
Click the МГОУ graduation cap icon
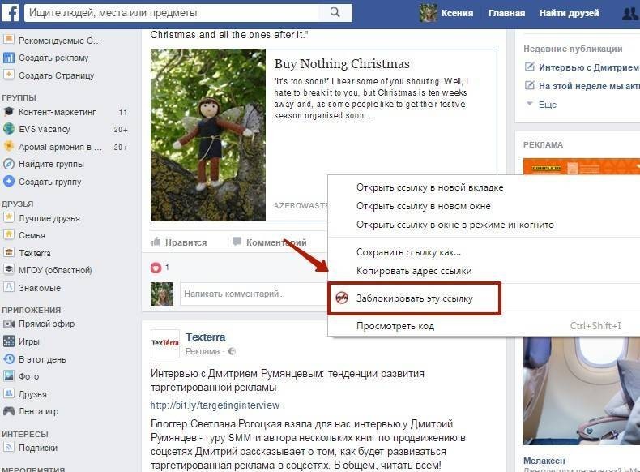tap(9, 270)
